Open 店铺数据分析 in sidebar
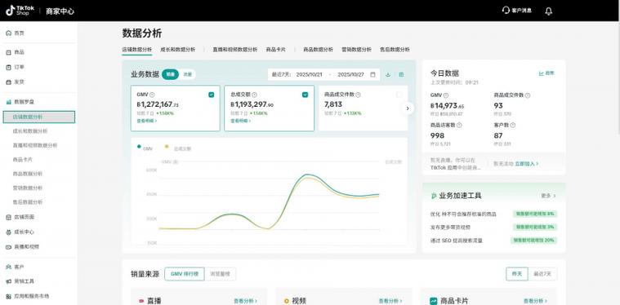 pyautogui.click(x=38, y=117)
